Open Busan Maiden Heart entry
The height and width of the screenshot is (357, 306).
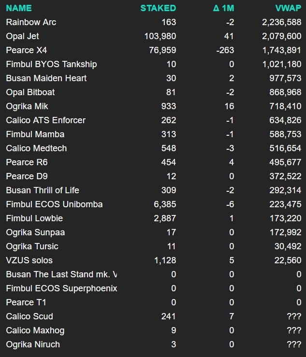pos(46,78)
